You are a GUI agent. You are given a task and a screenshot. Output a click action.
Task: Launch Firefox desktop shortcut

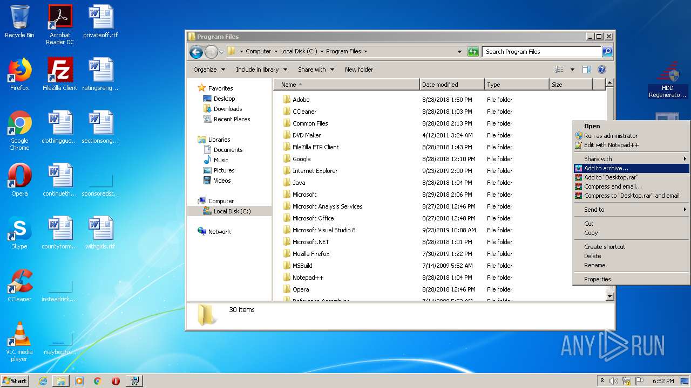19,74
